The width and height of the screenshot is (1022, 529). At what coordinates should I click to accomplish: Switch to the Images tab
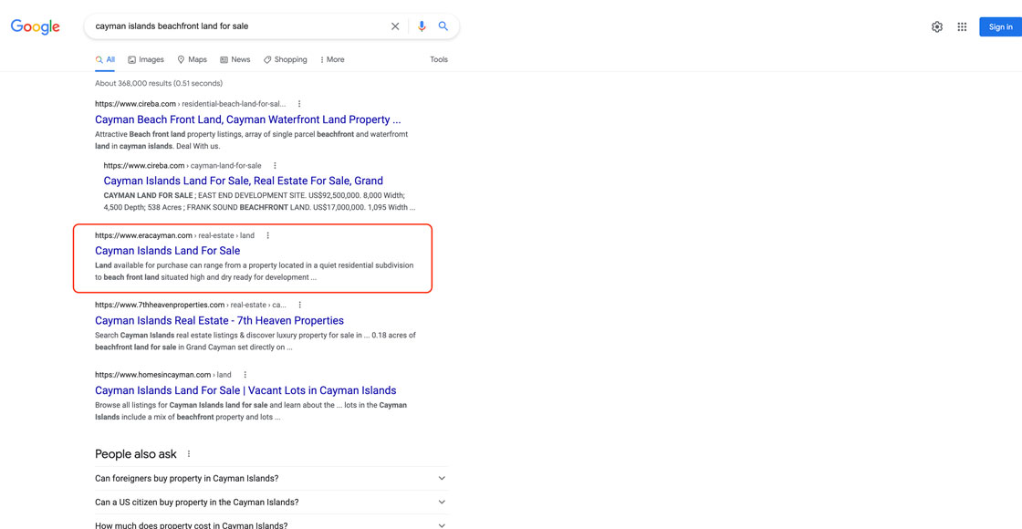(x=146, y=59)
